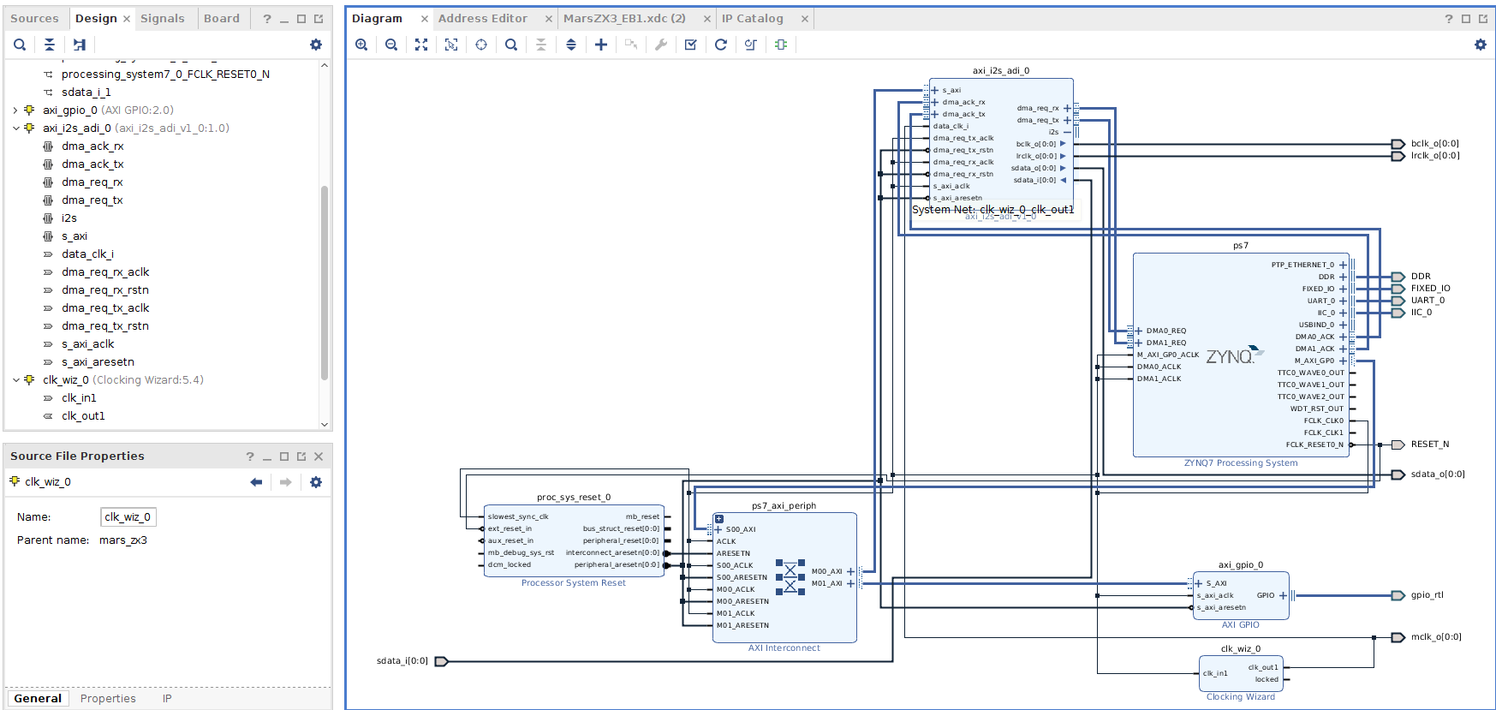This screenshot has height=710, width=1496.
Task: Click the Design tree vertical scrollbar
Action: tap(325, 283)
